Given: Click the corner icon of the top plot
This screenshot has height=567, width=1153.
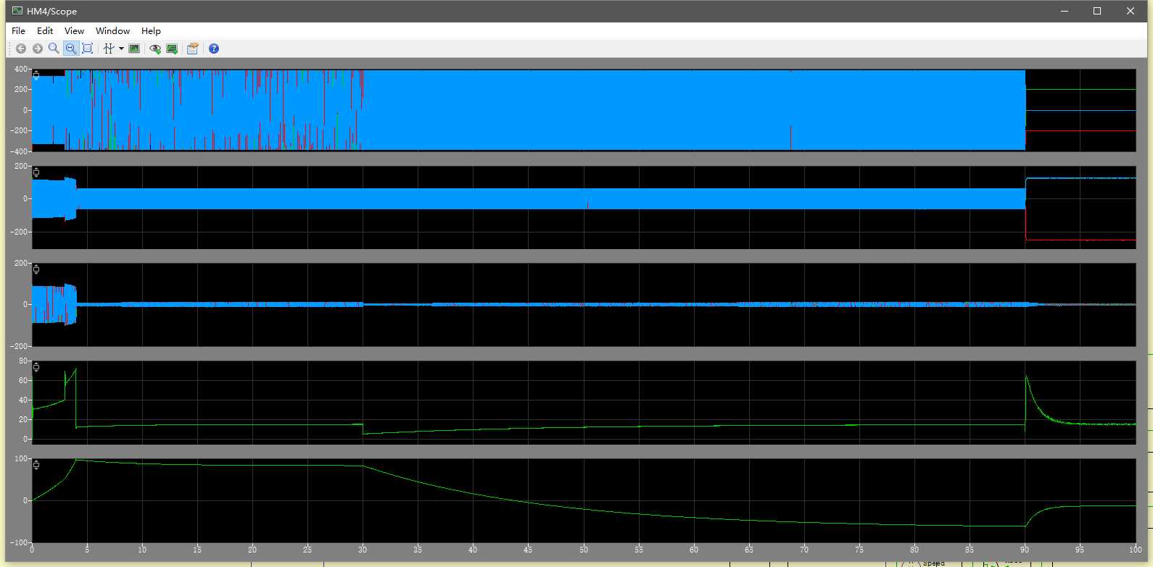Looking at the screenshot, I should 36,75.
